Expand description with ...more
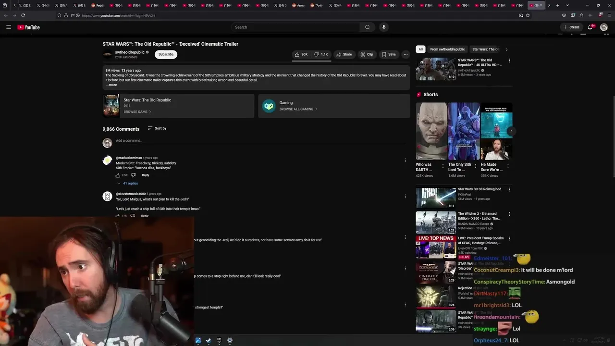 tap(111, 85)
